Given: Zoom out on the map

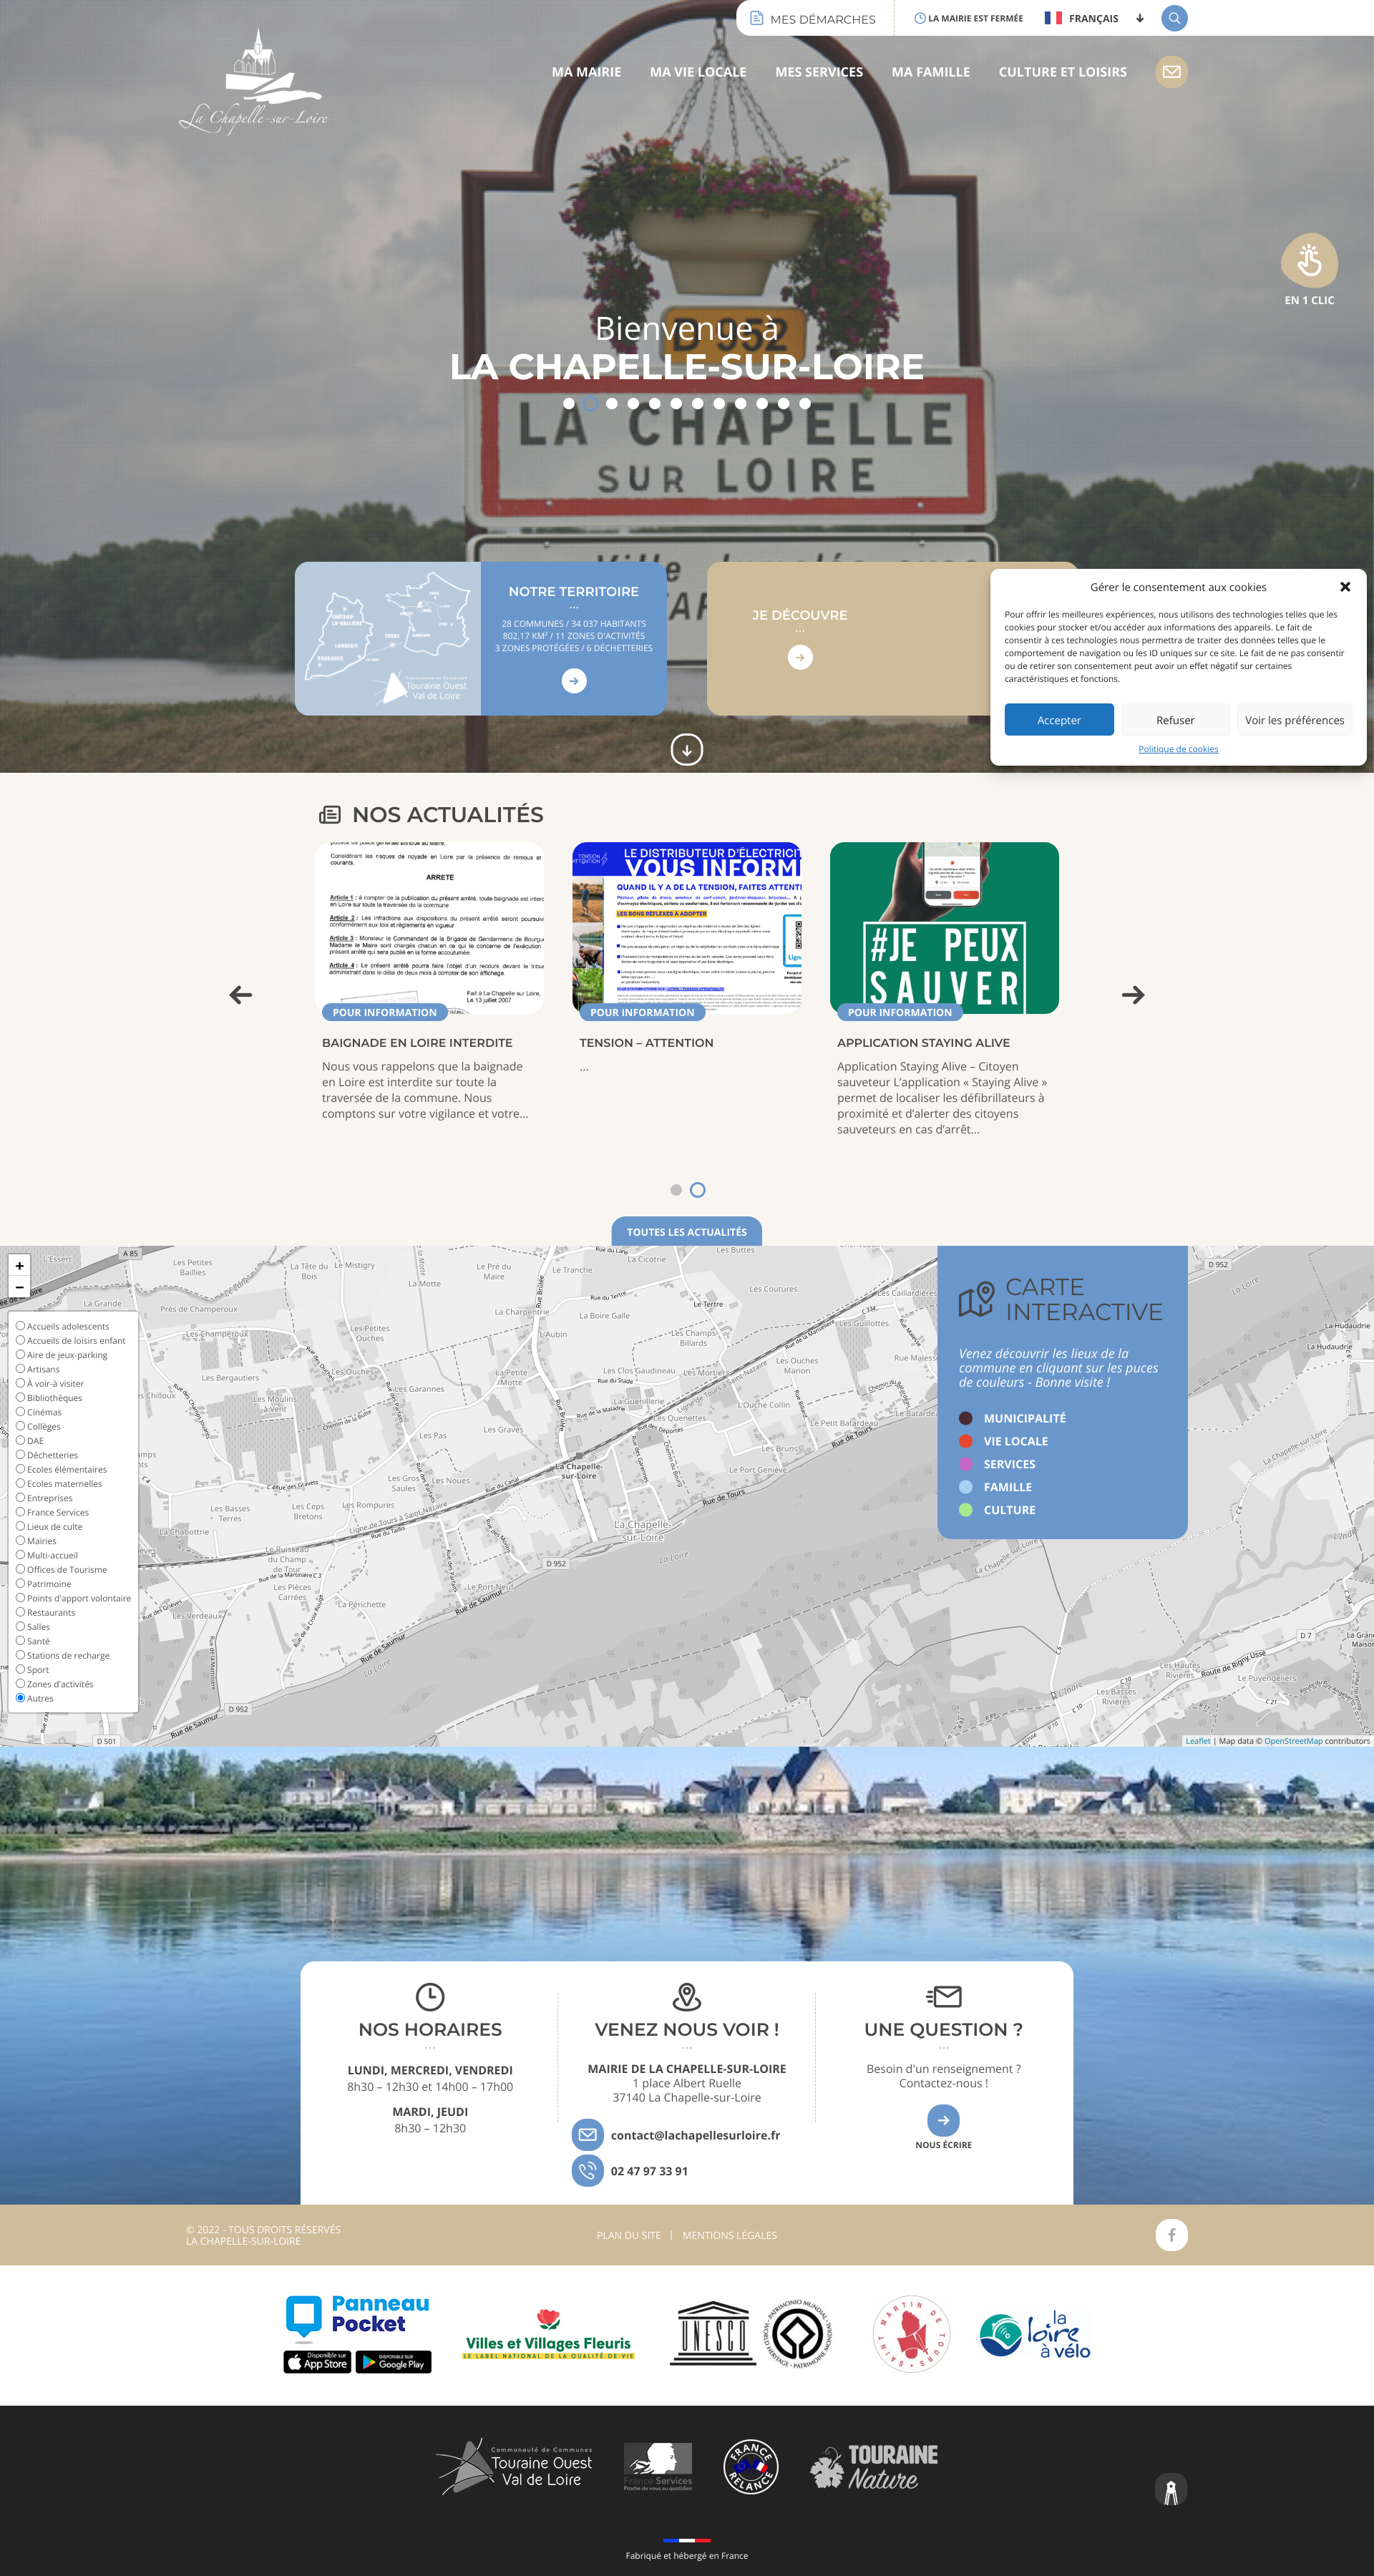Looking at the screenshot, I should 19,1287.
